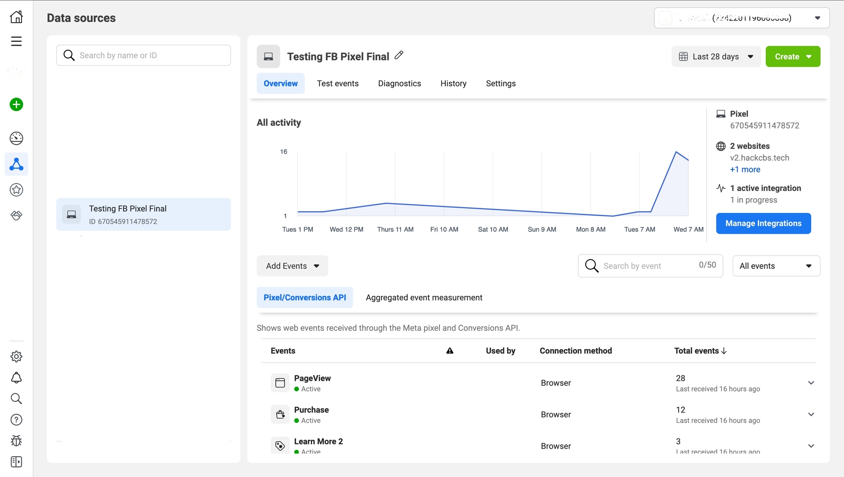The width and height of the screenshot is (844, 477).
Task: Click the Manage Integrations button
Action: coord(763,224)
